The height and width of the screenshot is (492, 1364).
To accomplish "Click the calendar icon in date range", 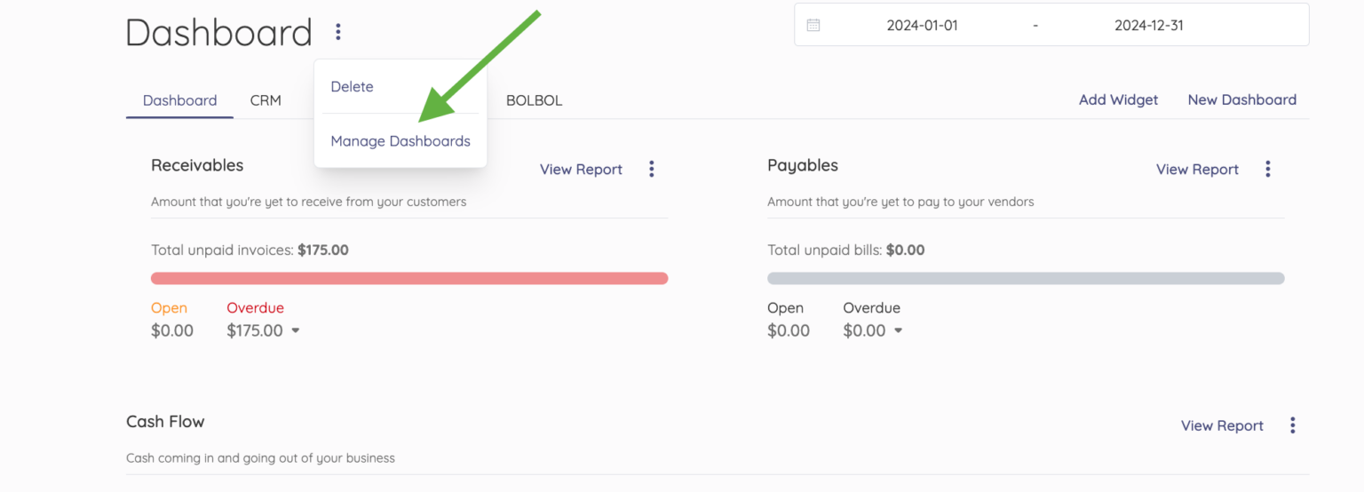I will 813,25.
